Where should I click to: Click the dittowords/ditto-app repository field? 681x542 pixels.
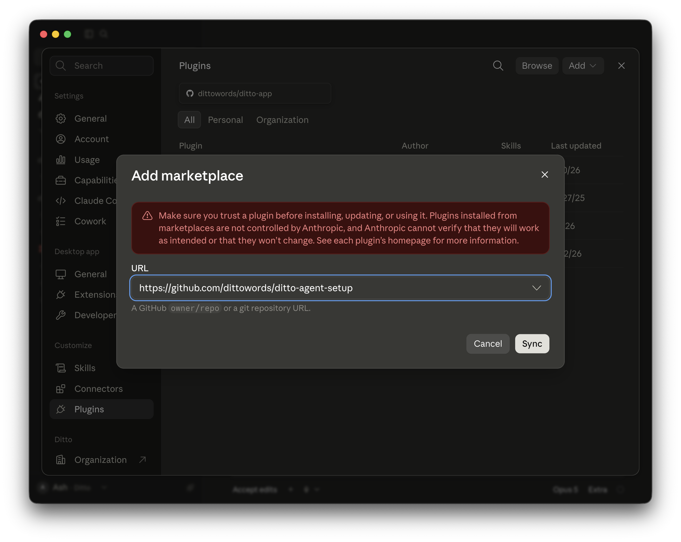click(255, 93)
